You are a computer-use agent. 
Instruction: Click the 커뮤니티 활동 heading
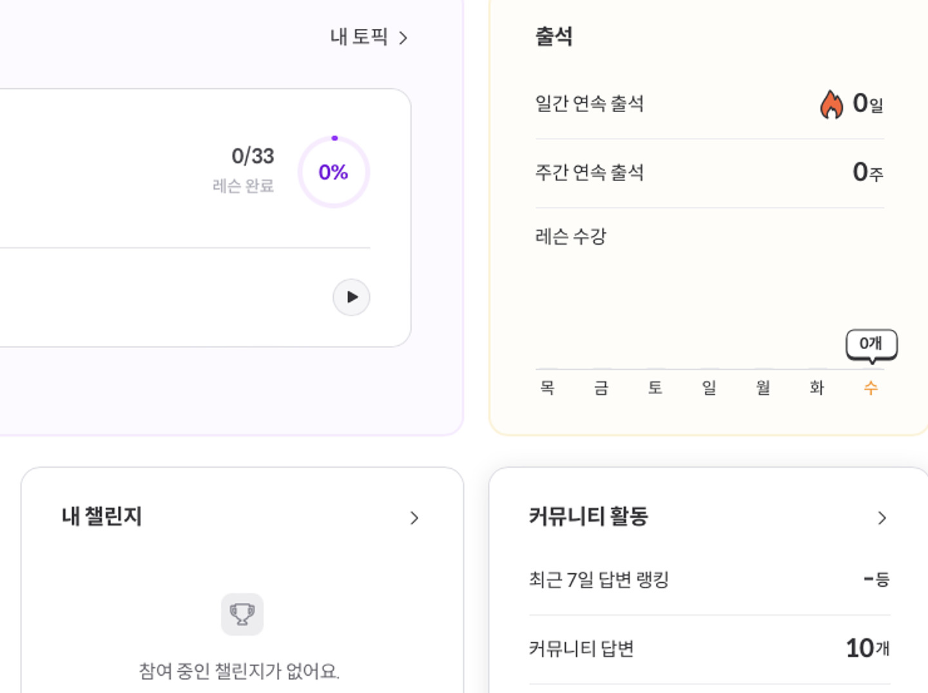(x=588, y=516)
